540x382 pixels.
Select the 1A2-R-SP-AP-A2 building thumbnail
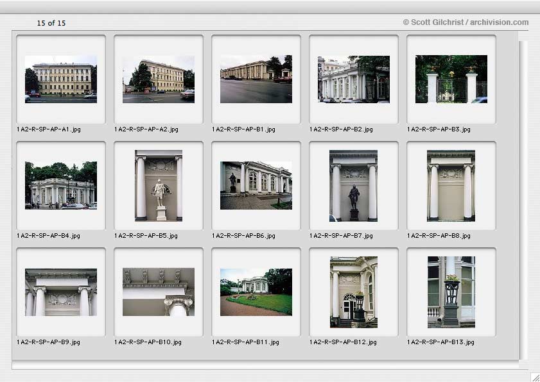(x=159, y=79)
